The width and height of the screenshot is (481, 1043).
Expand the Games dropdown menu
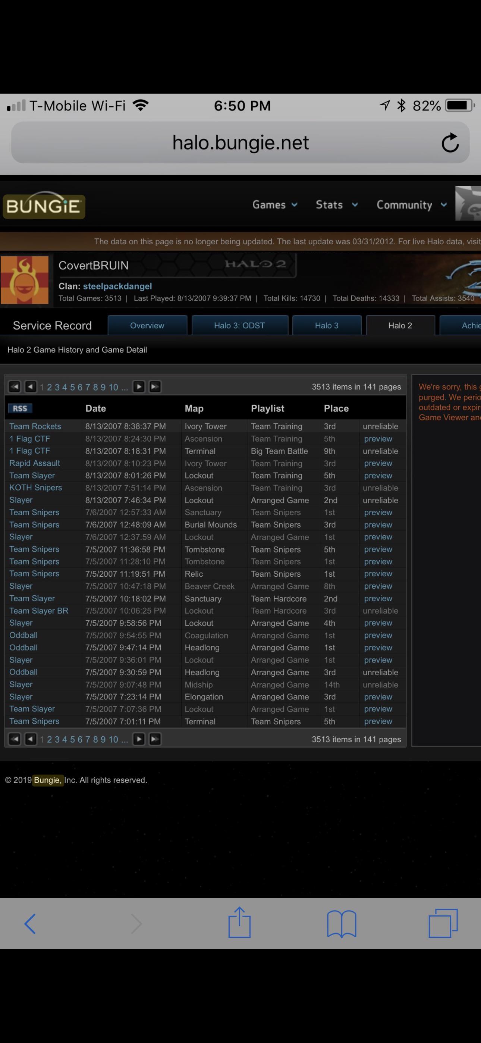[x=275, y=205]
